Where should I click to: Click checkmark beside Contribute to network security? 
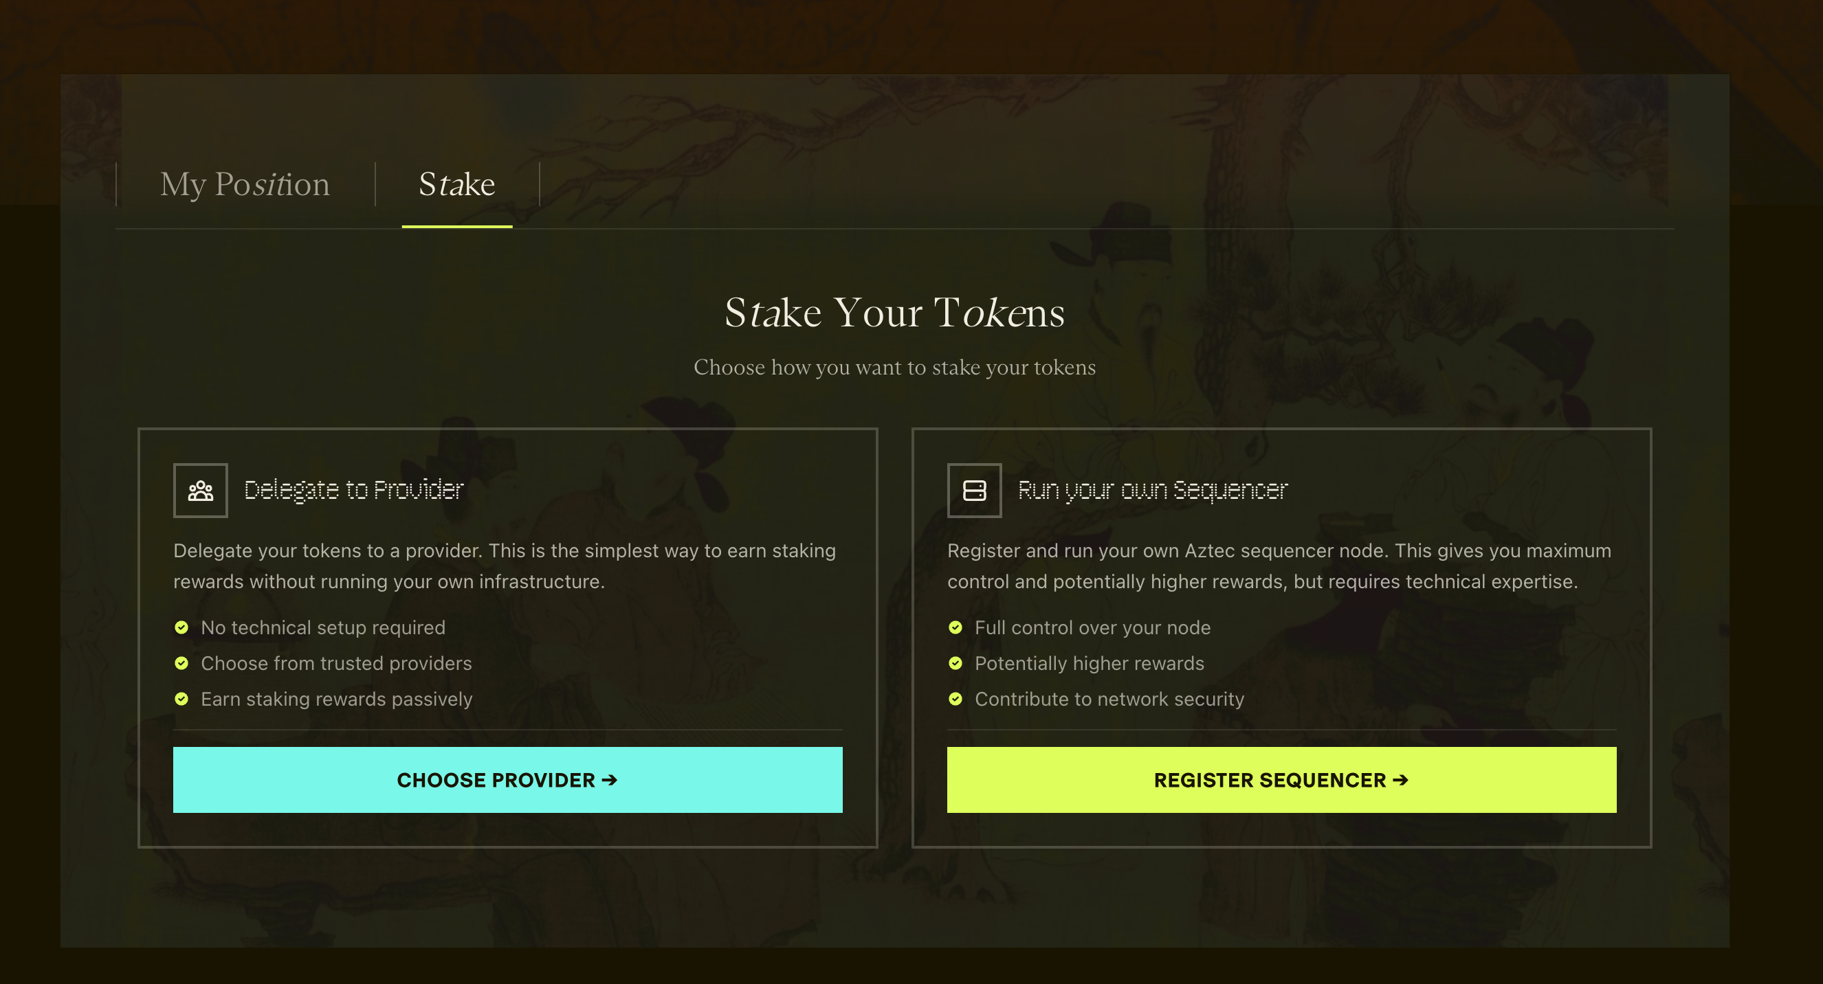pyautogui.click(x=955, y=699)
